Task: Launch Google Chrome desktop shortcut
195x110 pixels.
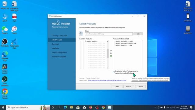Action: click(5, 94)
